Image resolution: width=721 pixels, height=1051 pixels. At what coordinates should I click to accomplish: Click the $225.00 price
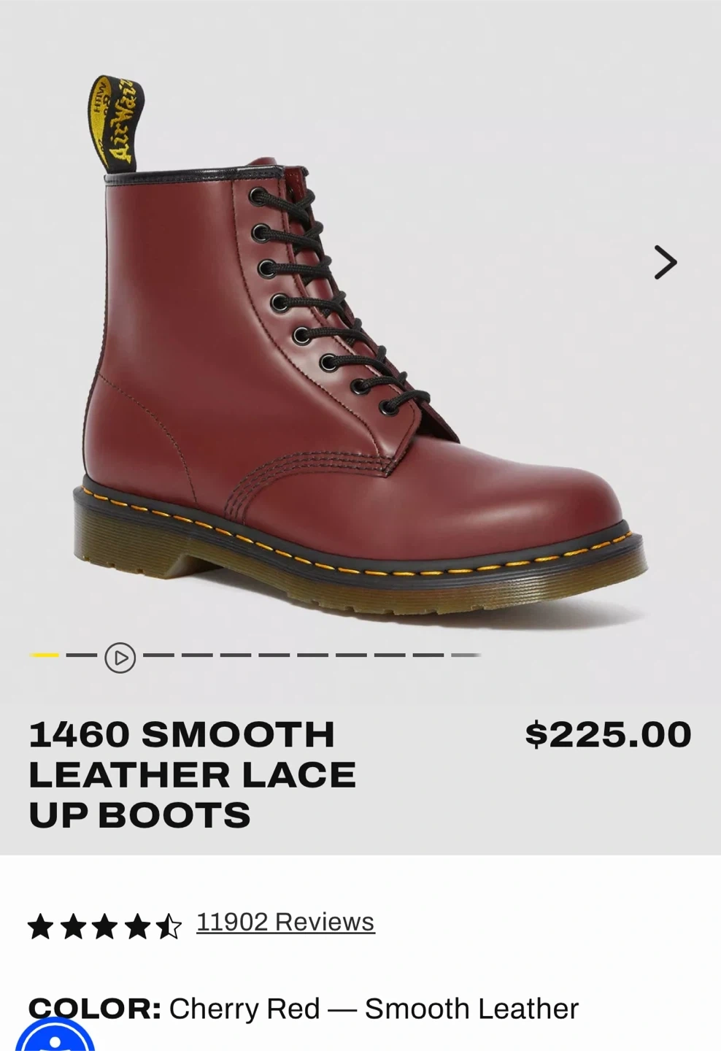[608, 734]
